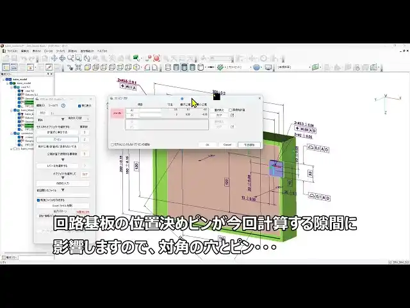Click the undo arrow icon
The width and height of the screenshot is (410, 308).
(x=24, y=58)
